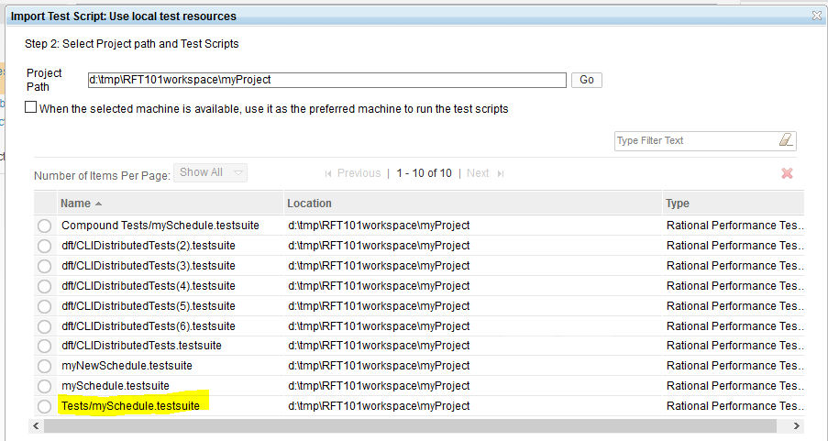828x441 pixels.
Task: Select Tests/mySchedule.testsuite radio button
Action: coord(44,406)
